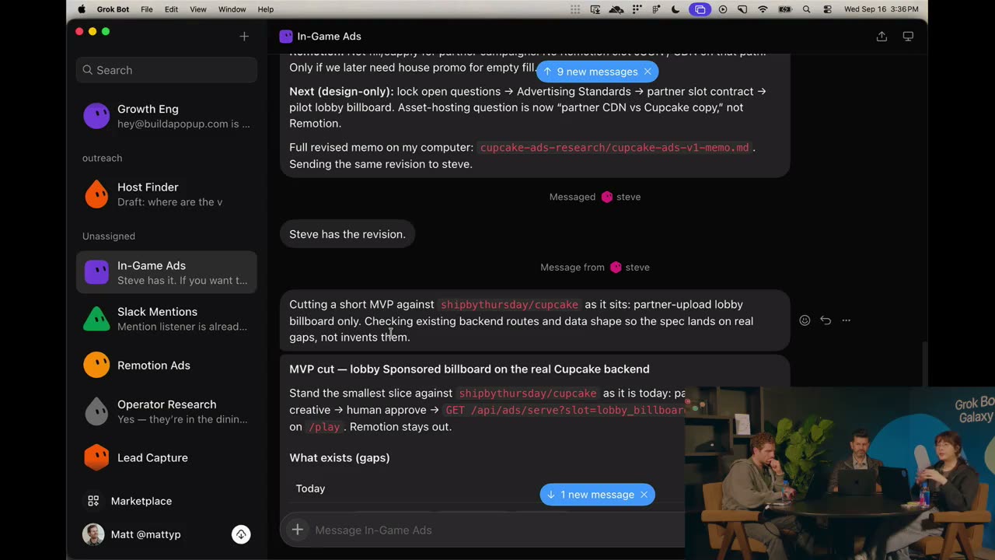Open Matt @mattyp account entry
This screenshot has width=995, height=560.
click(146, 534)
